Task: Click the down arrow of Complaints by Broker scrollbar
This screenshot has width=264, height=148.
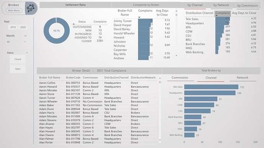Action: (176, 55)
